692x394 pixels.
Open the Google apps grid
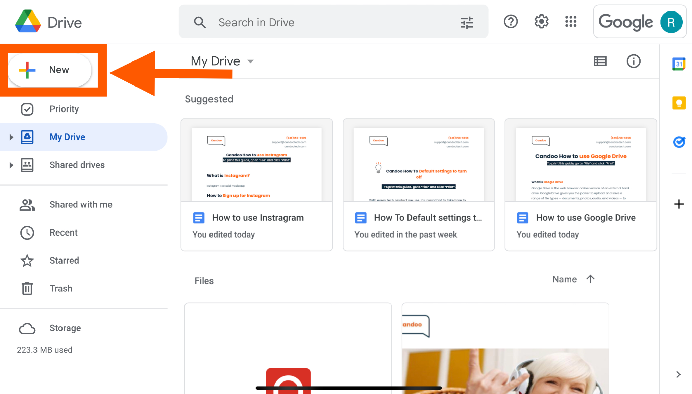(x=571, y=22)
